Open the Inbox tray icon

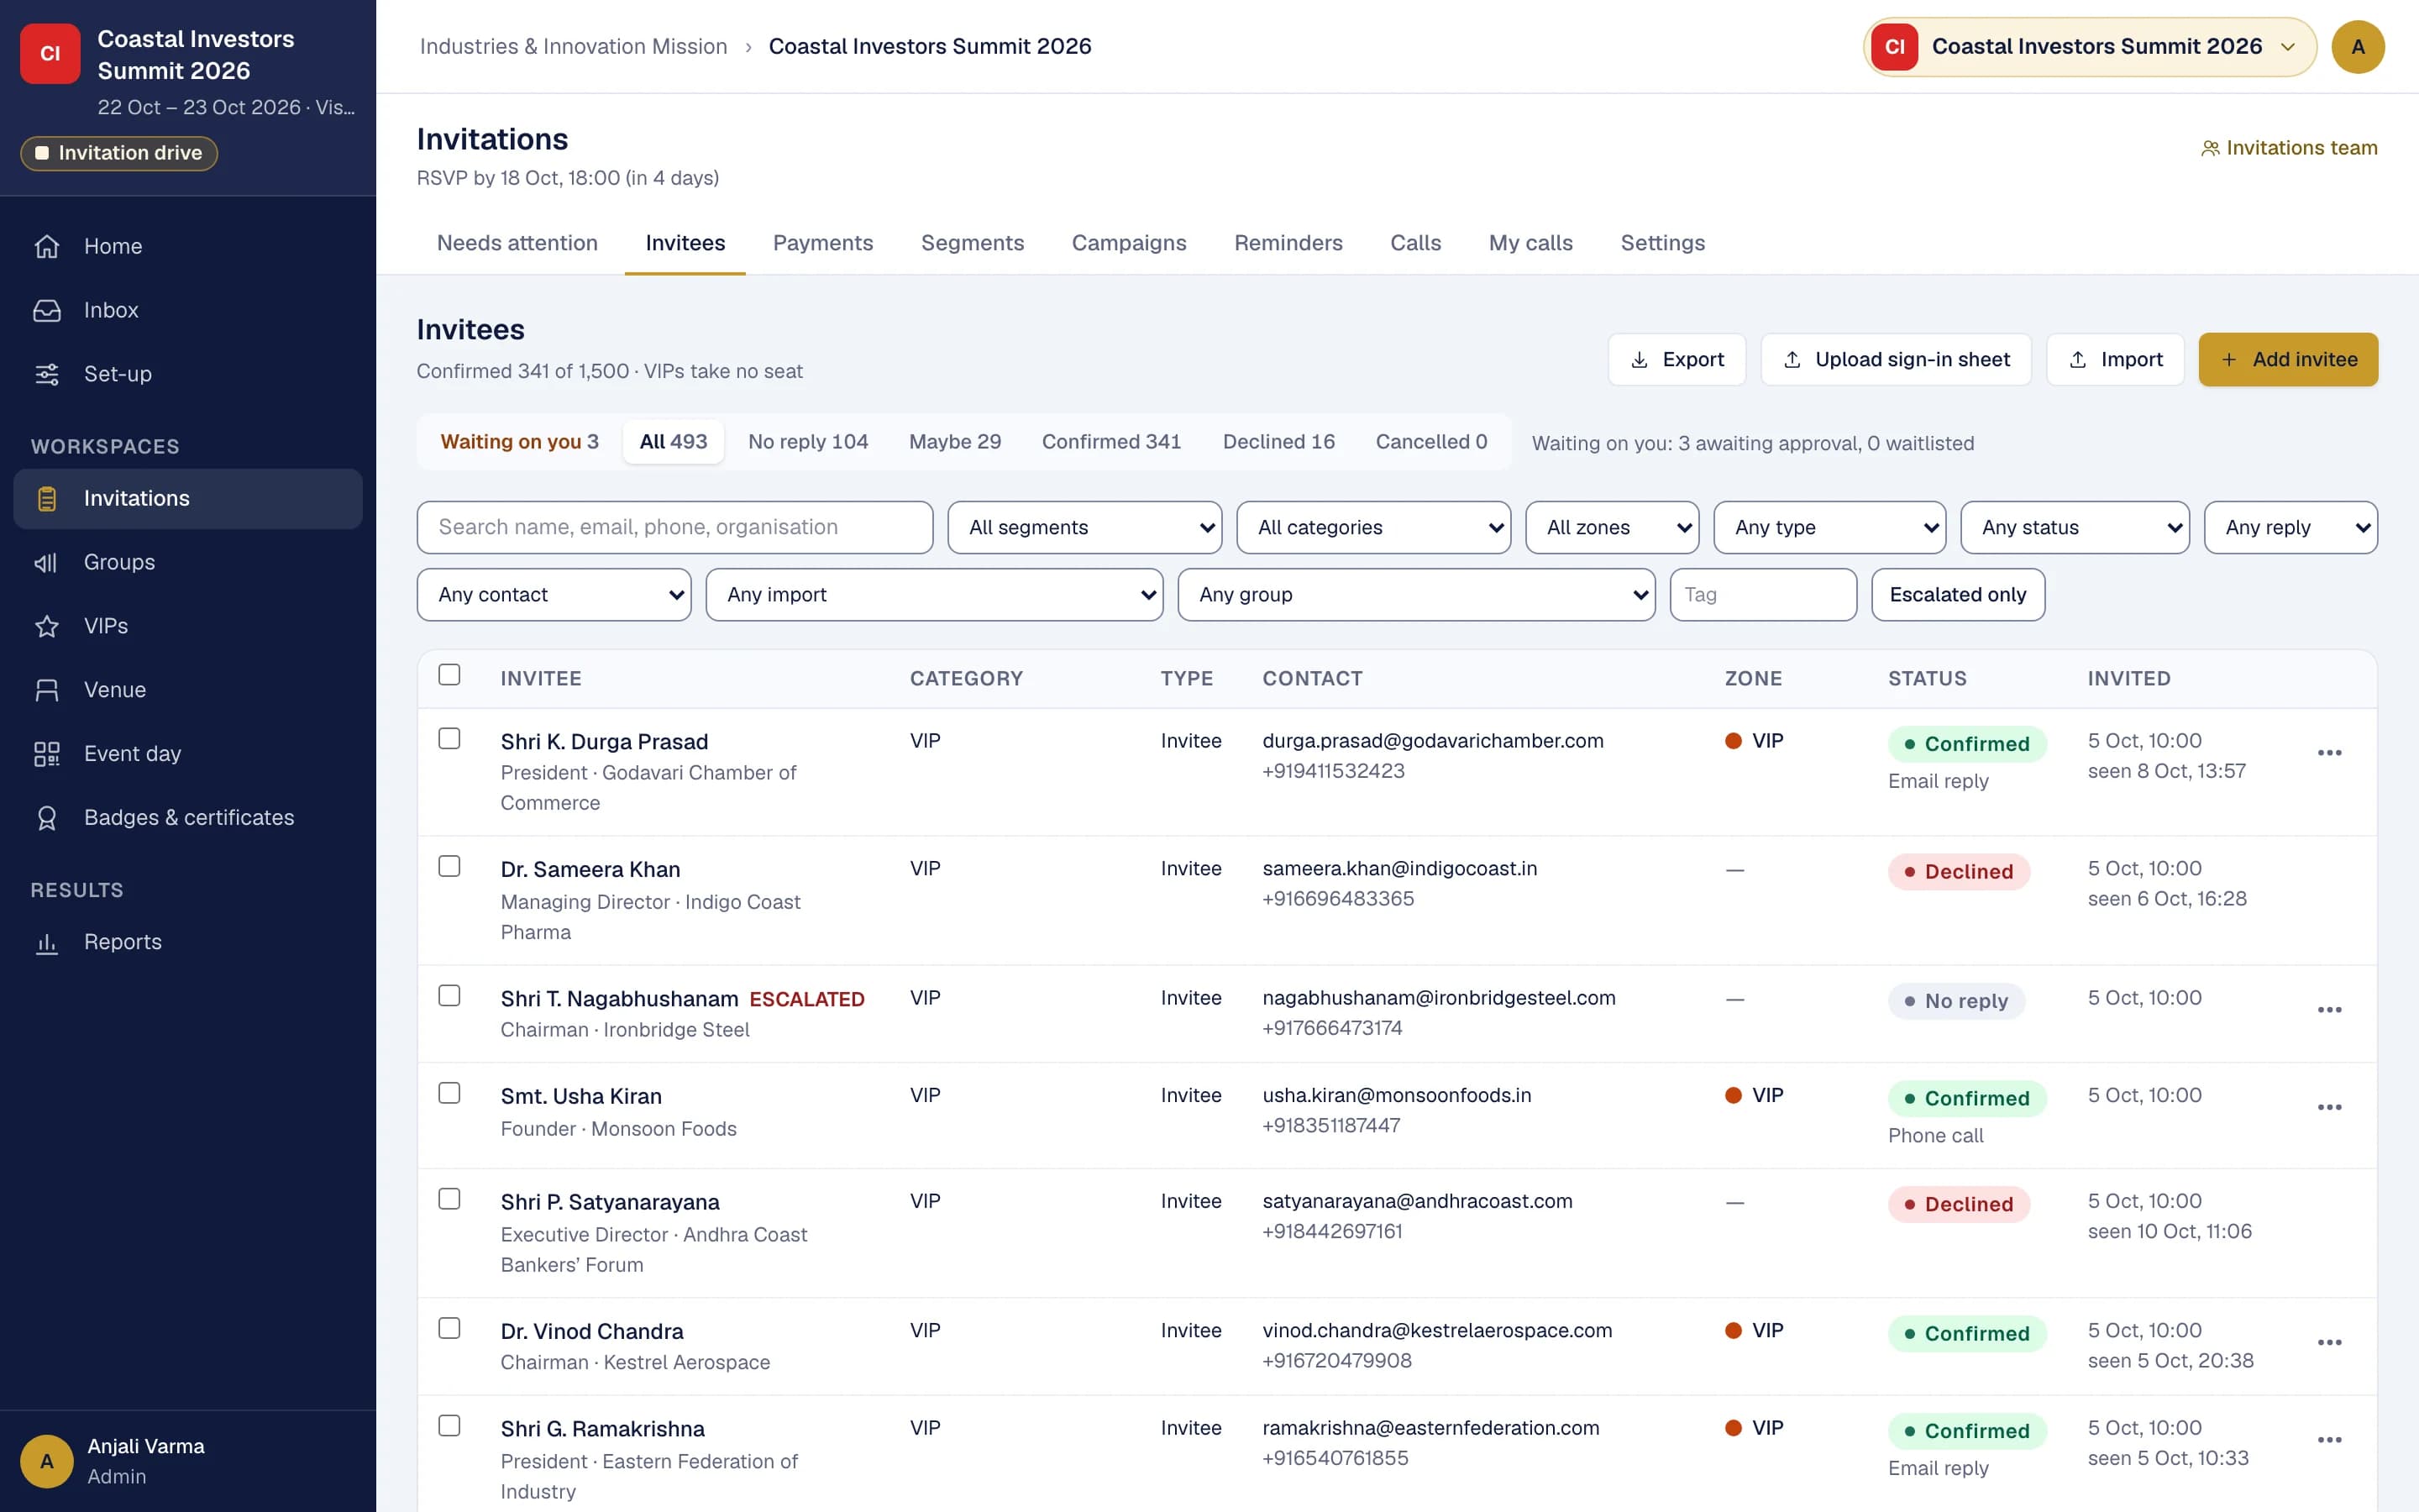pyautogui.click(x=47, y=310)
